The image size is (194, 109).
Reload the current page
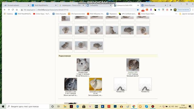click(x=13, y=10)
